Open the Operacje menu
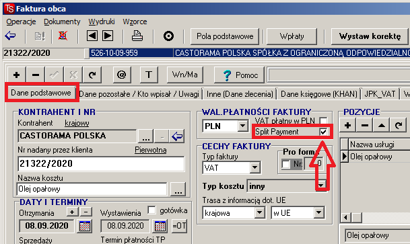410x244 pixels. (x=21, y=22)
